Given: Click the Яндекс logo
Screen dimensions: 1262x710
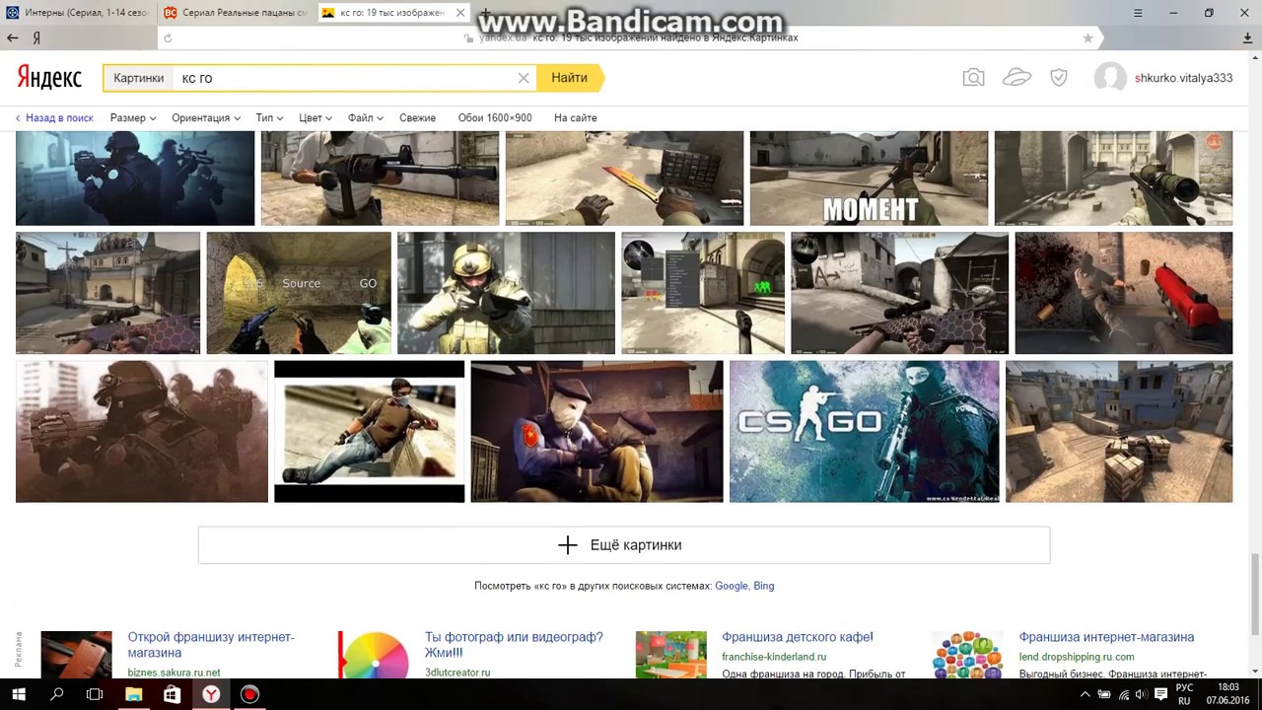Looking at the screenshot, I should (x=49, y=78).
